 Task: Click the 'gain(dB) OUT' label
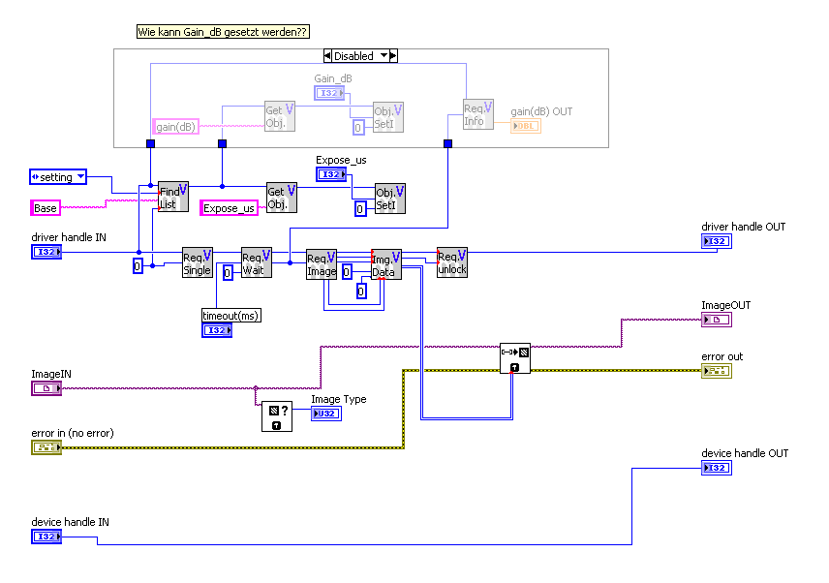(x=541, y=111)
